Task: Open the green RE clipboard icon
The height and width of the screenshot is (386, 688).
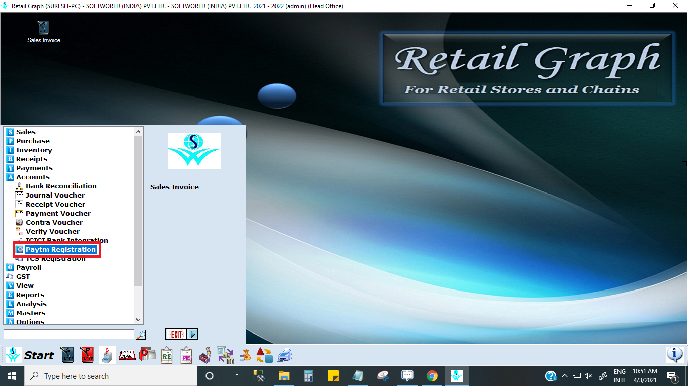Action: pyautogui.click(x=167, y=355)
